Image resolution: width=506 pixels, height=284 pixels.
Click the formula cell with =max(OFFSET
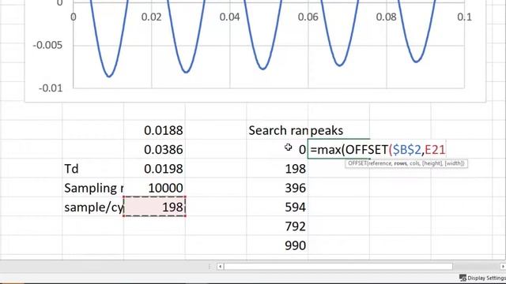tap(377, 149)
